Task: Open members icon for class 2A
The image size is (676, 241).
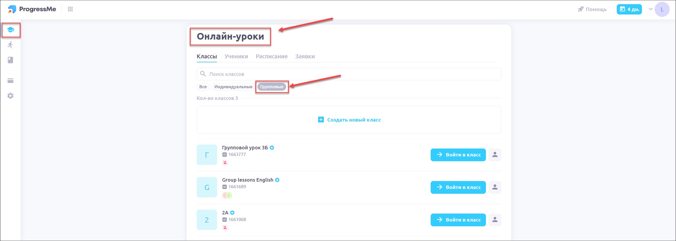Action: 495,220
